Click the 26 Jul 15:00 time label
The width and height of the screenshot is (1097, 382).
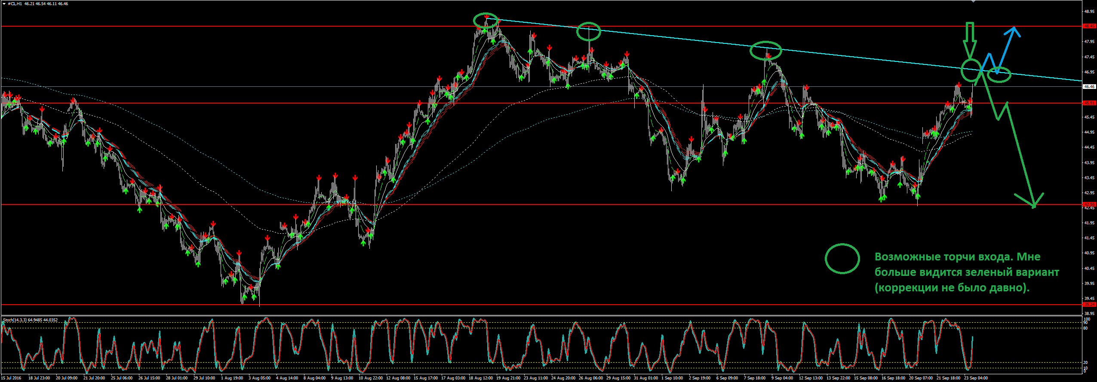pos(149,378)
